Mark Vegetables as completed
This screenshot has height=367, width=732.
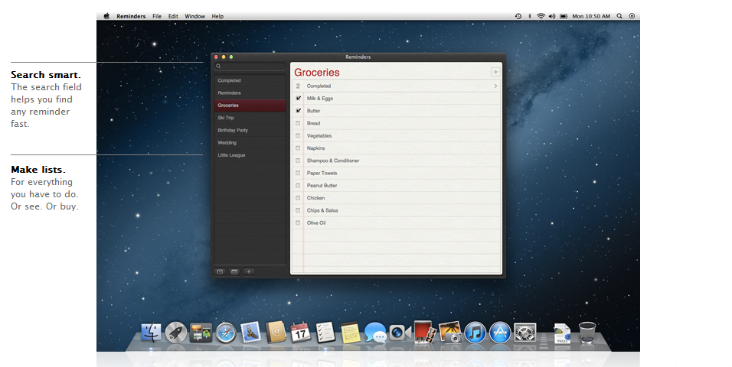point(298,135)
